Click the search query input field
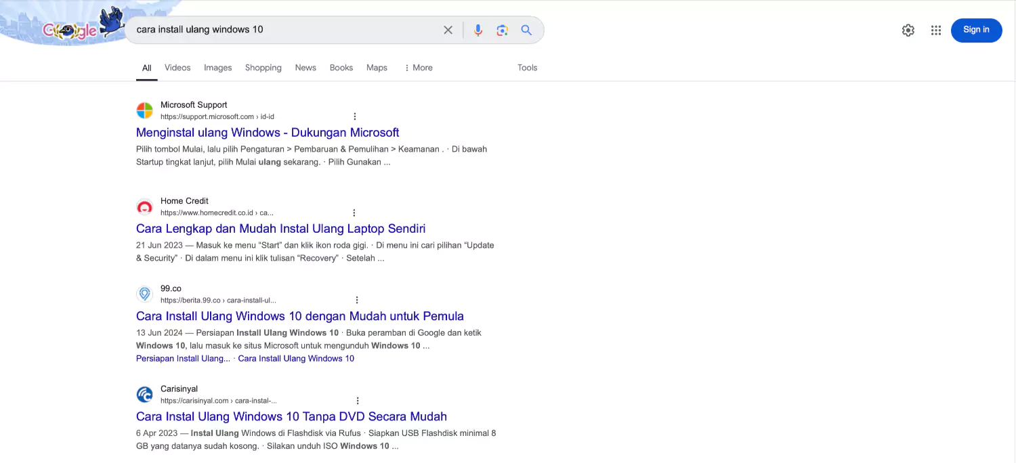The image size is (1016, 463). coord(284,30)
